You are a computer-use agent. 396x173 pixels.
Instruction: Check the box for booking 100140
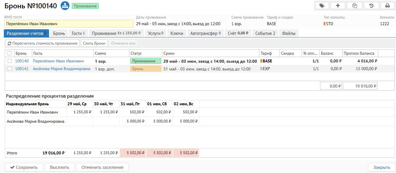(x=9, y=61)
